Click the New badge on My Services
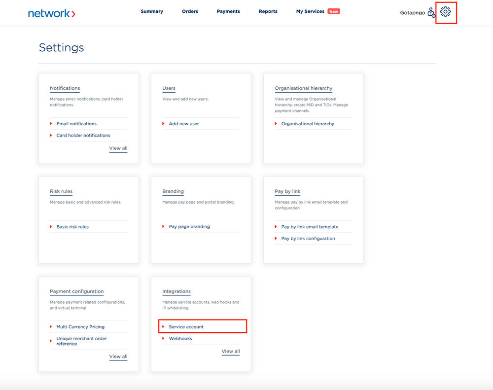Image resolution: width=493 pixels, height=390 pixels. point(334,11)
